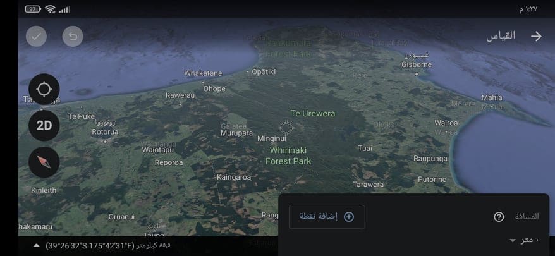
Task: Select Kawerau place label
Action: pos(180,95)
